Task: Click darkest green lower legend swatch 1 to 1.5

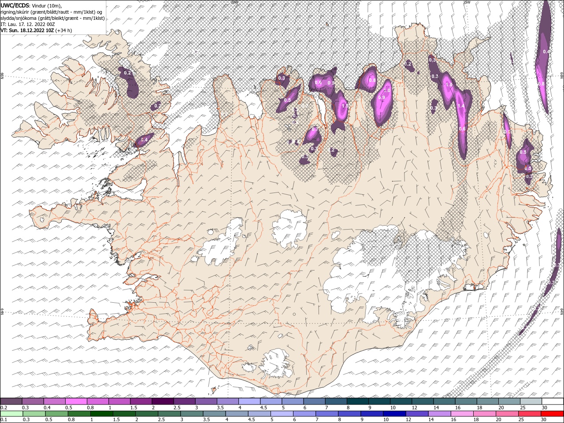Action: click(x=101, y=414)
